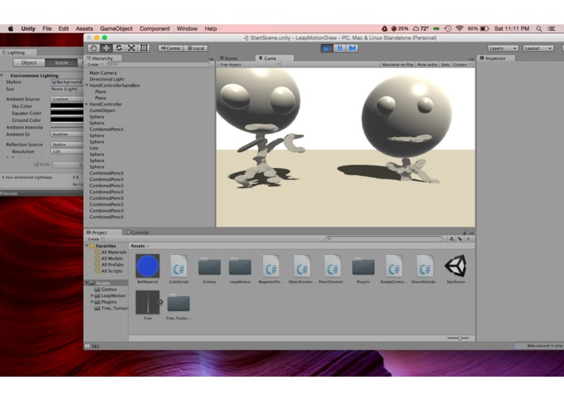
Task: Toggle Mute audio in Game view
Action: tap(428, 64)
